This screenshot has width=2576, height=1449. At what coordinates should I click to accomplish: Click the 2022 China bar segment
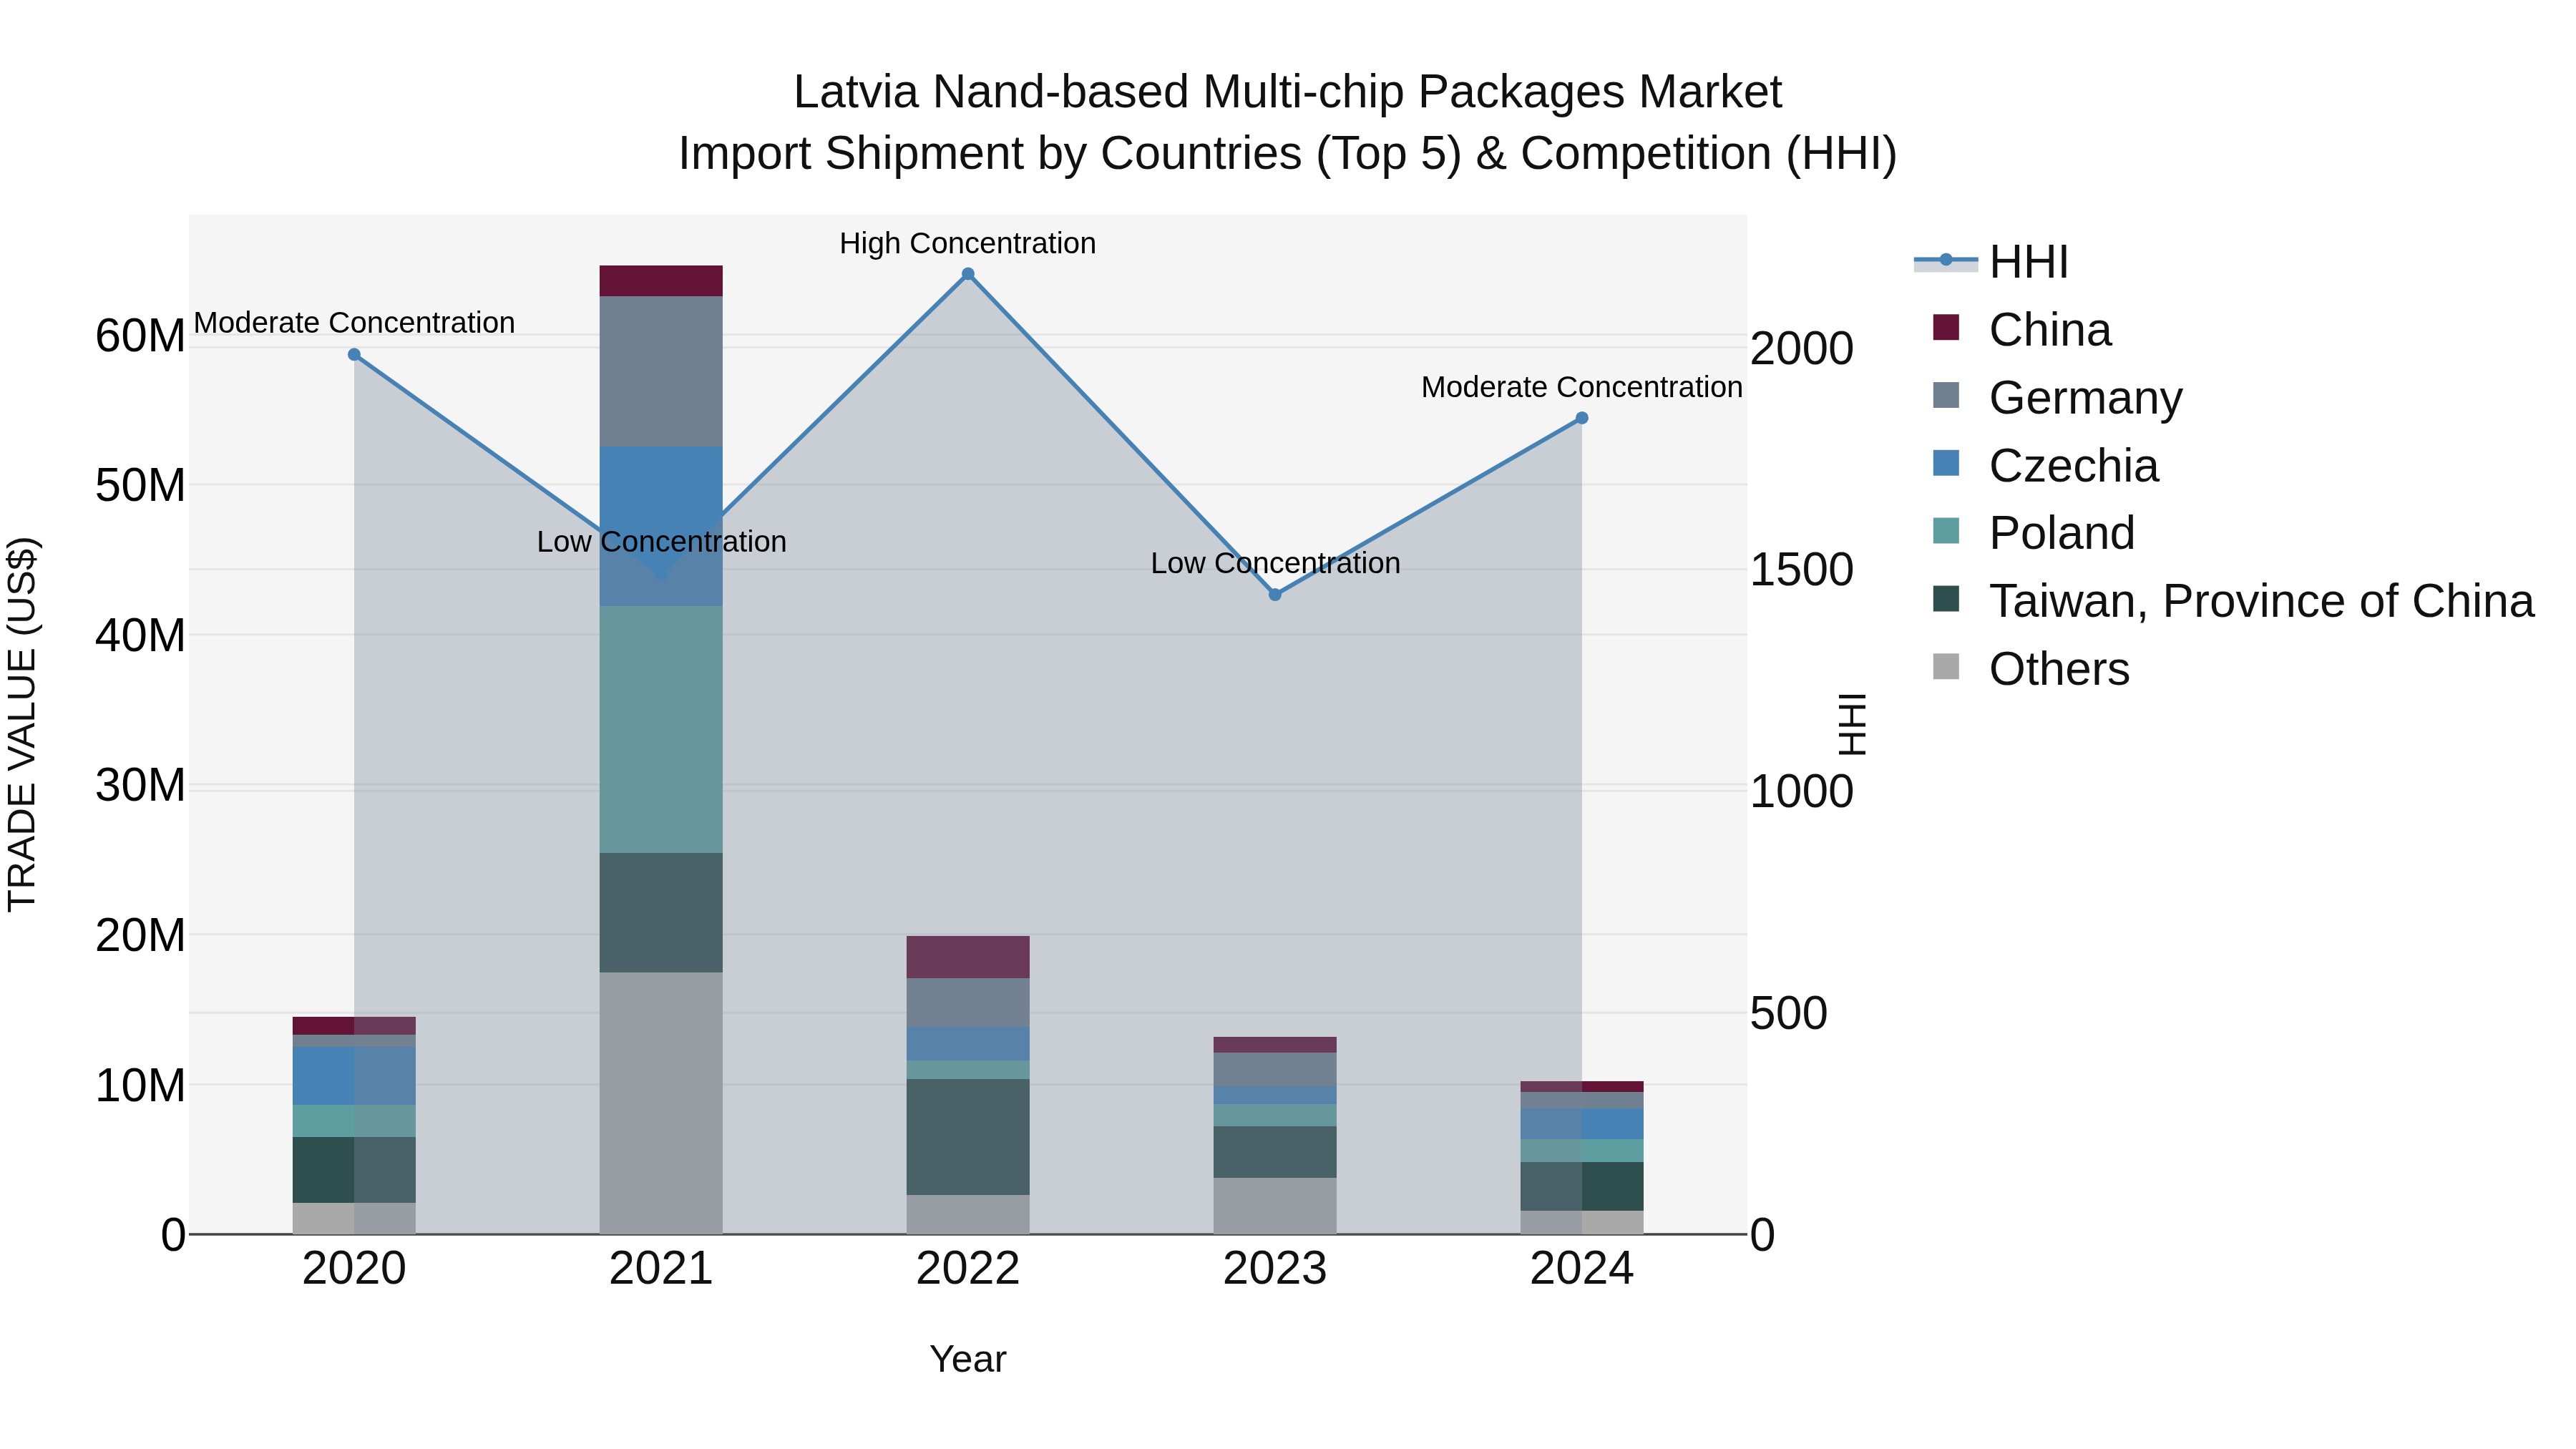click(968, 957)
